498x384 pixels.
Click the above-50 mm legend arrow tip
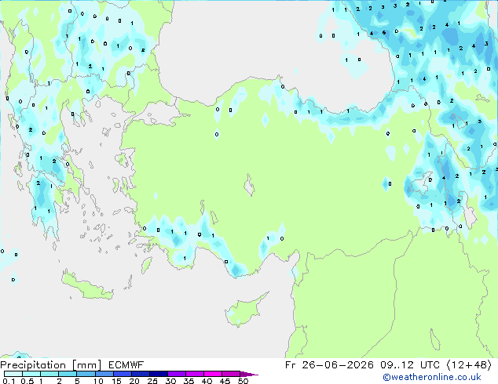(x=249, y=374)
